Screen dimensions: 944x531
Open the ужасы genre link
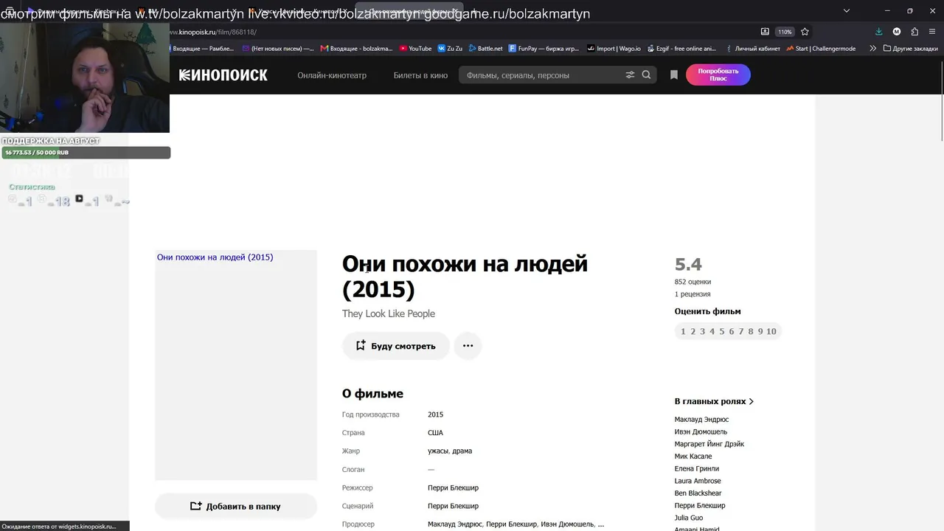pyautogui.click(x=438, y=451)
